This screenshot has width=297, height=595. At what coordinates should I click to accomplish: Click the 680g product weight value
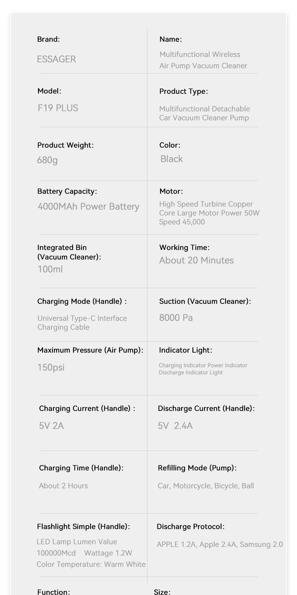[x=47, y=160]
